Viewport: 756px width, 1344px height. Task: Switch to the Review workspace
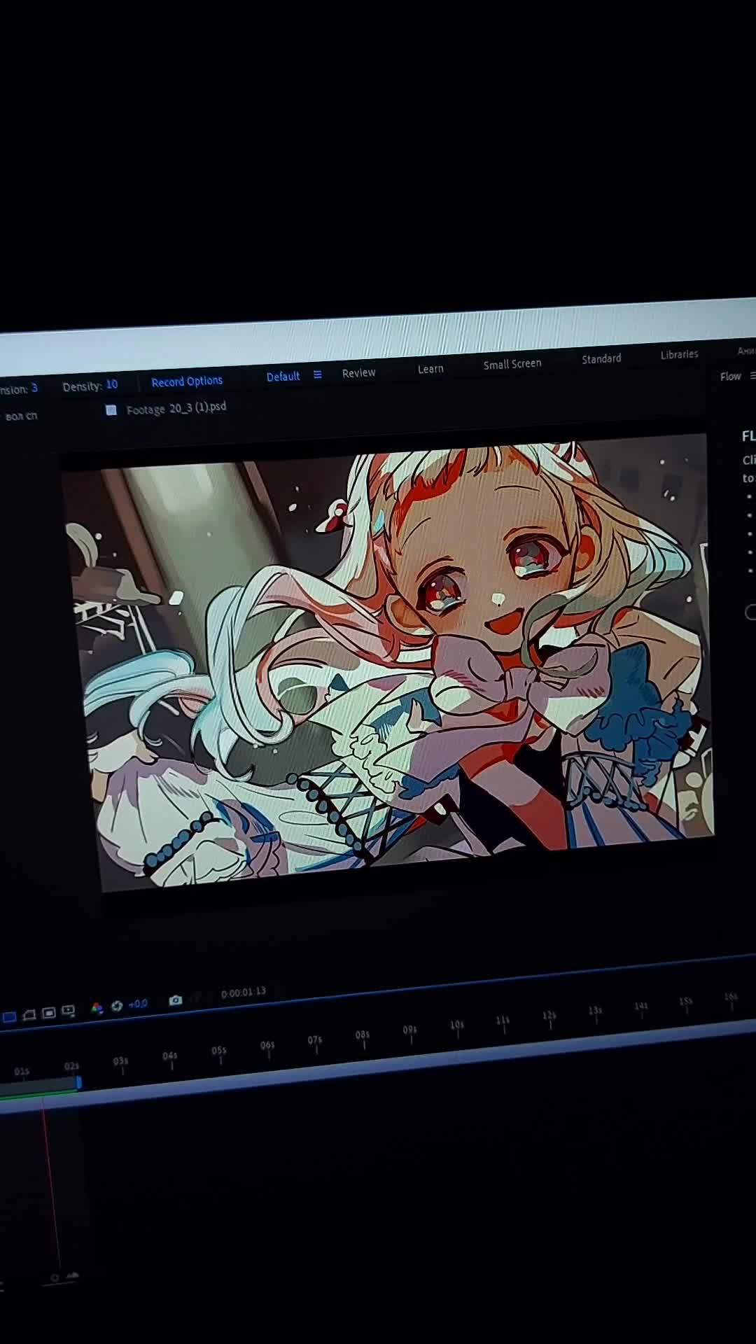coord(359,373)
